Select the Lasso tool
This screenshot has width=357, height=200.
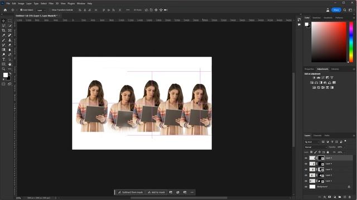click(3, 26)
